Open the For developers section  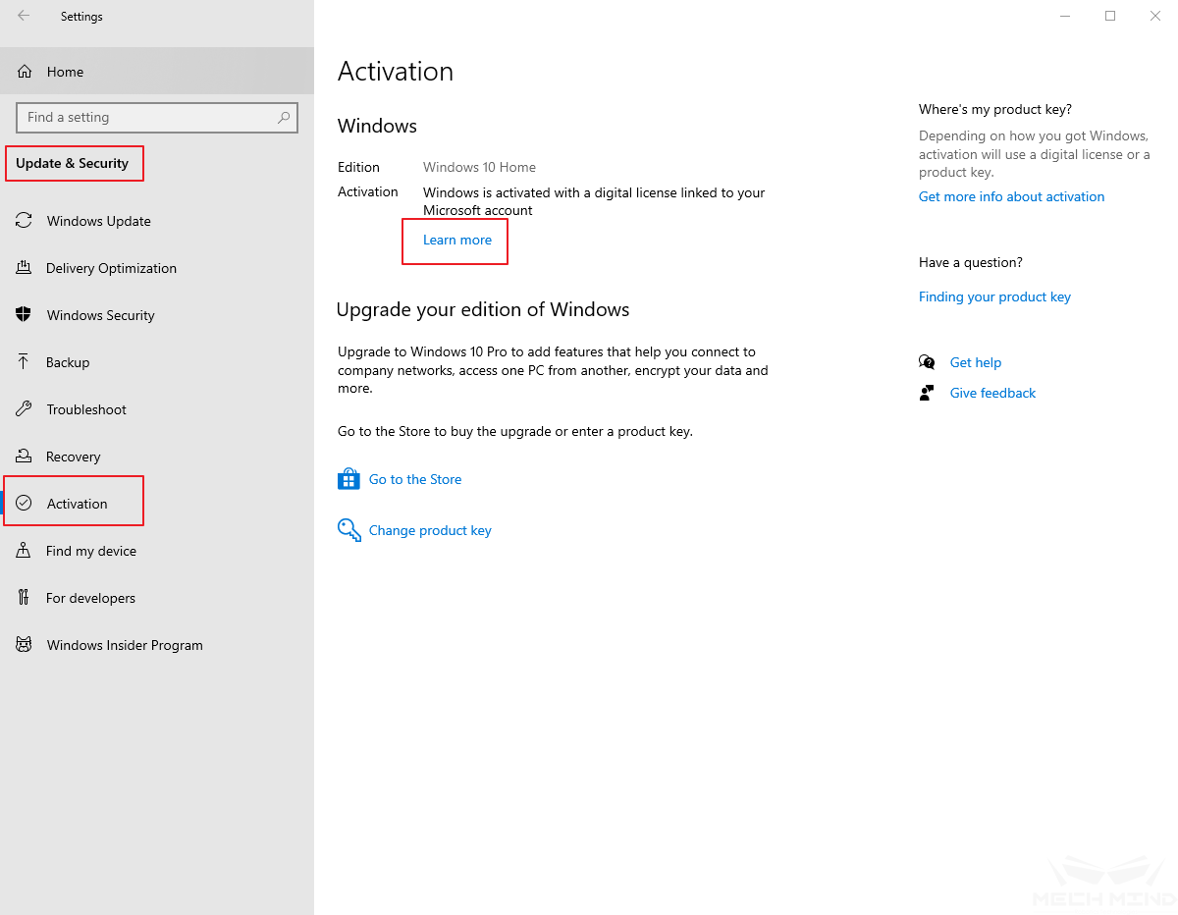pos(90,598)
